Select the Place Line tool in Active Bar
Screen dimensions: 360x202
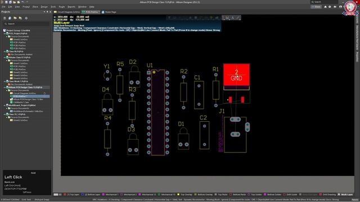pyautogui.click(x=238, y=17)
